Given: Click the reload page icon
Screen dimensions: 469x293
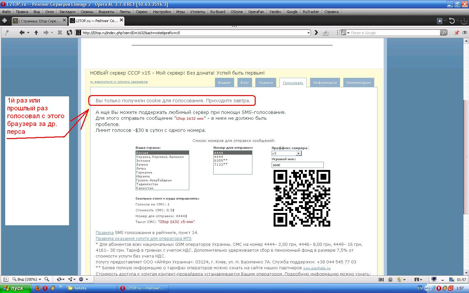Looking at the screenshot, I should tap(69, 33).
